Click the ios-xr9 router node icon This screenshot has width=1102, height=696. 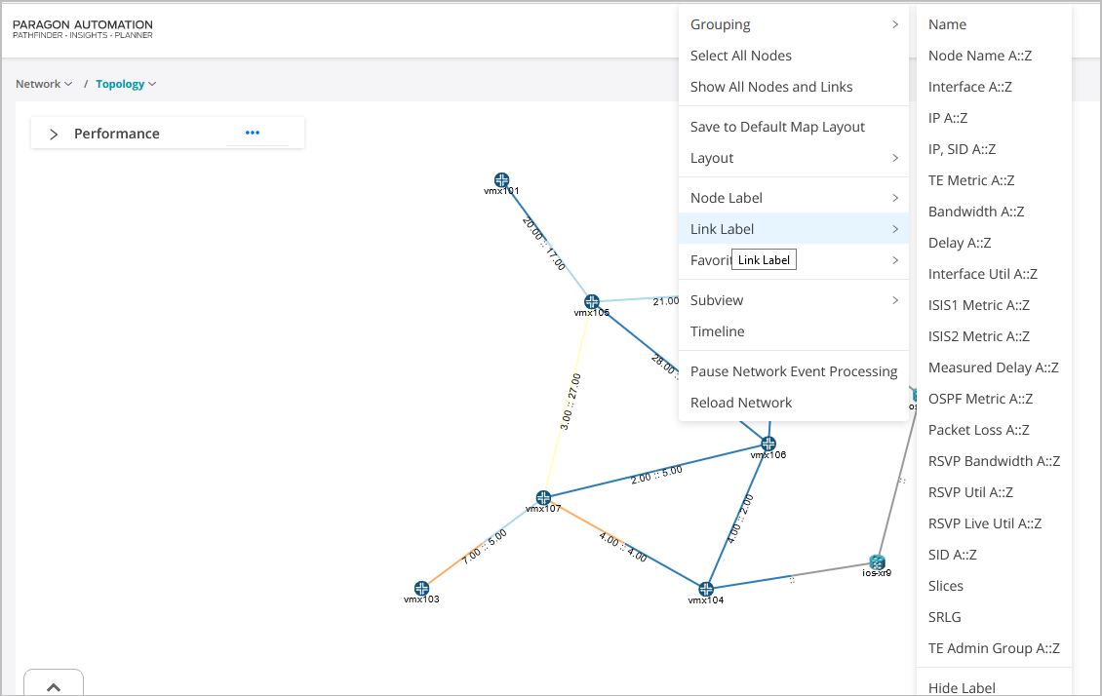[x=877, y=562]
